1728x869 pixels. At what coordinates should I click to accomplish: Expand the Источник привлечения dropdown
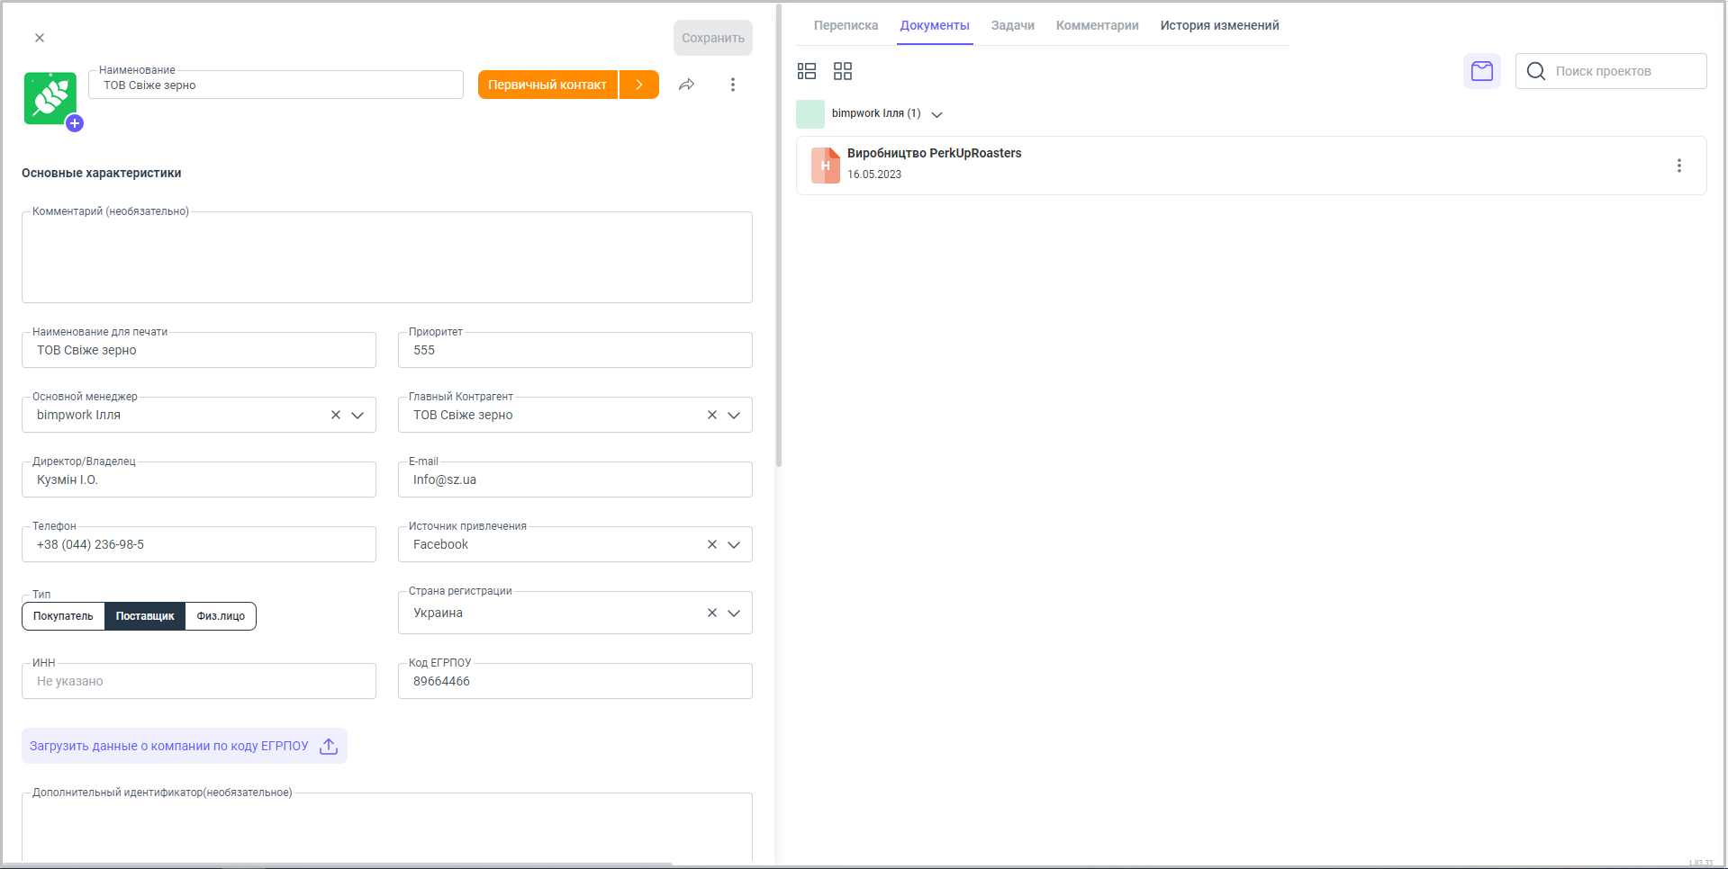point(734,544)
